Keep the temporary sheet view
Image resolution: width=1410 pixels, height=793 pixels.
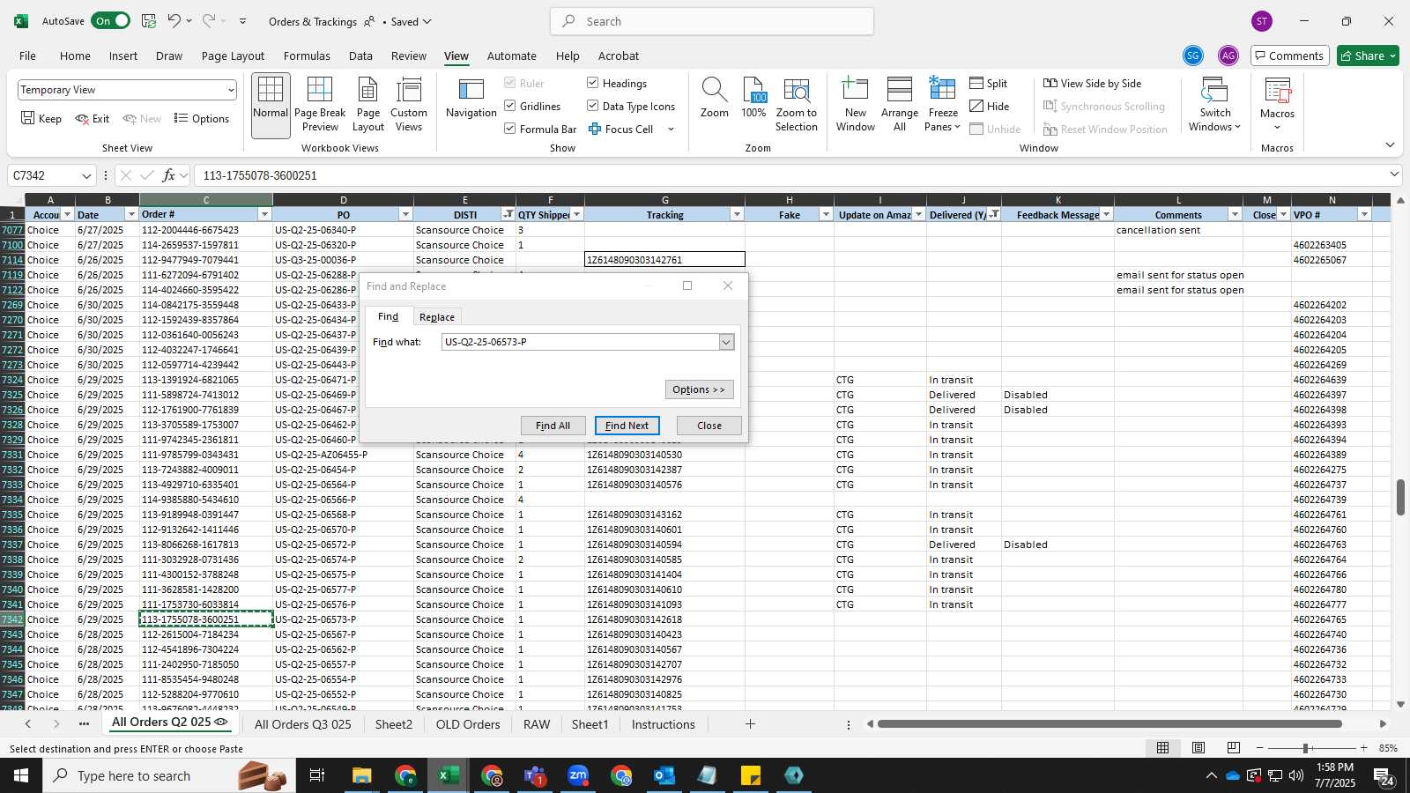pos(41,118)
